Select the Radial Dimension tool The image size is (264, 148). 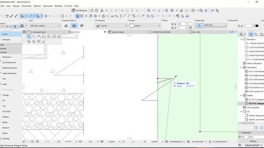coord(10,68)
